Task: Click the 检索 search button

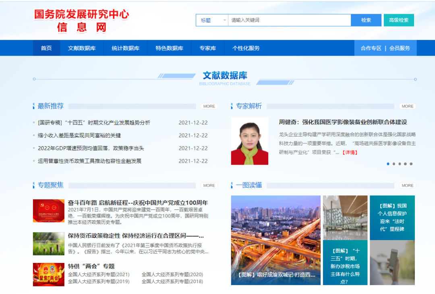Action: (x=366, y=20)
